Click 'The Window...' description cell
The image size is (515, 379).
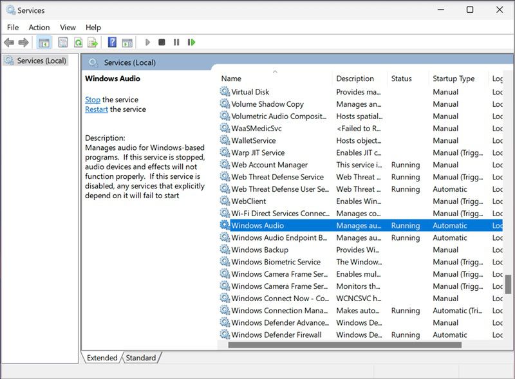359,262
